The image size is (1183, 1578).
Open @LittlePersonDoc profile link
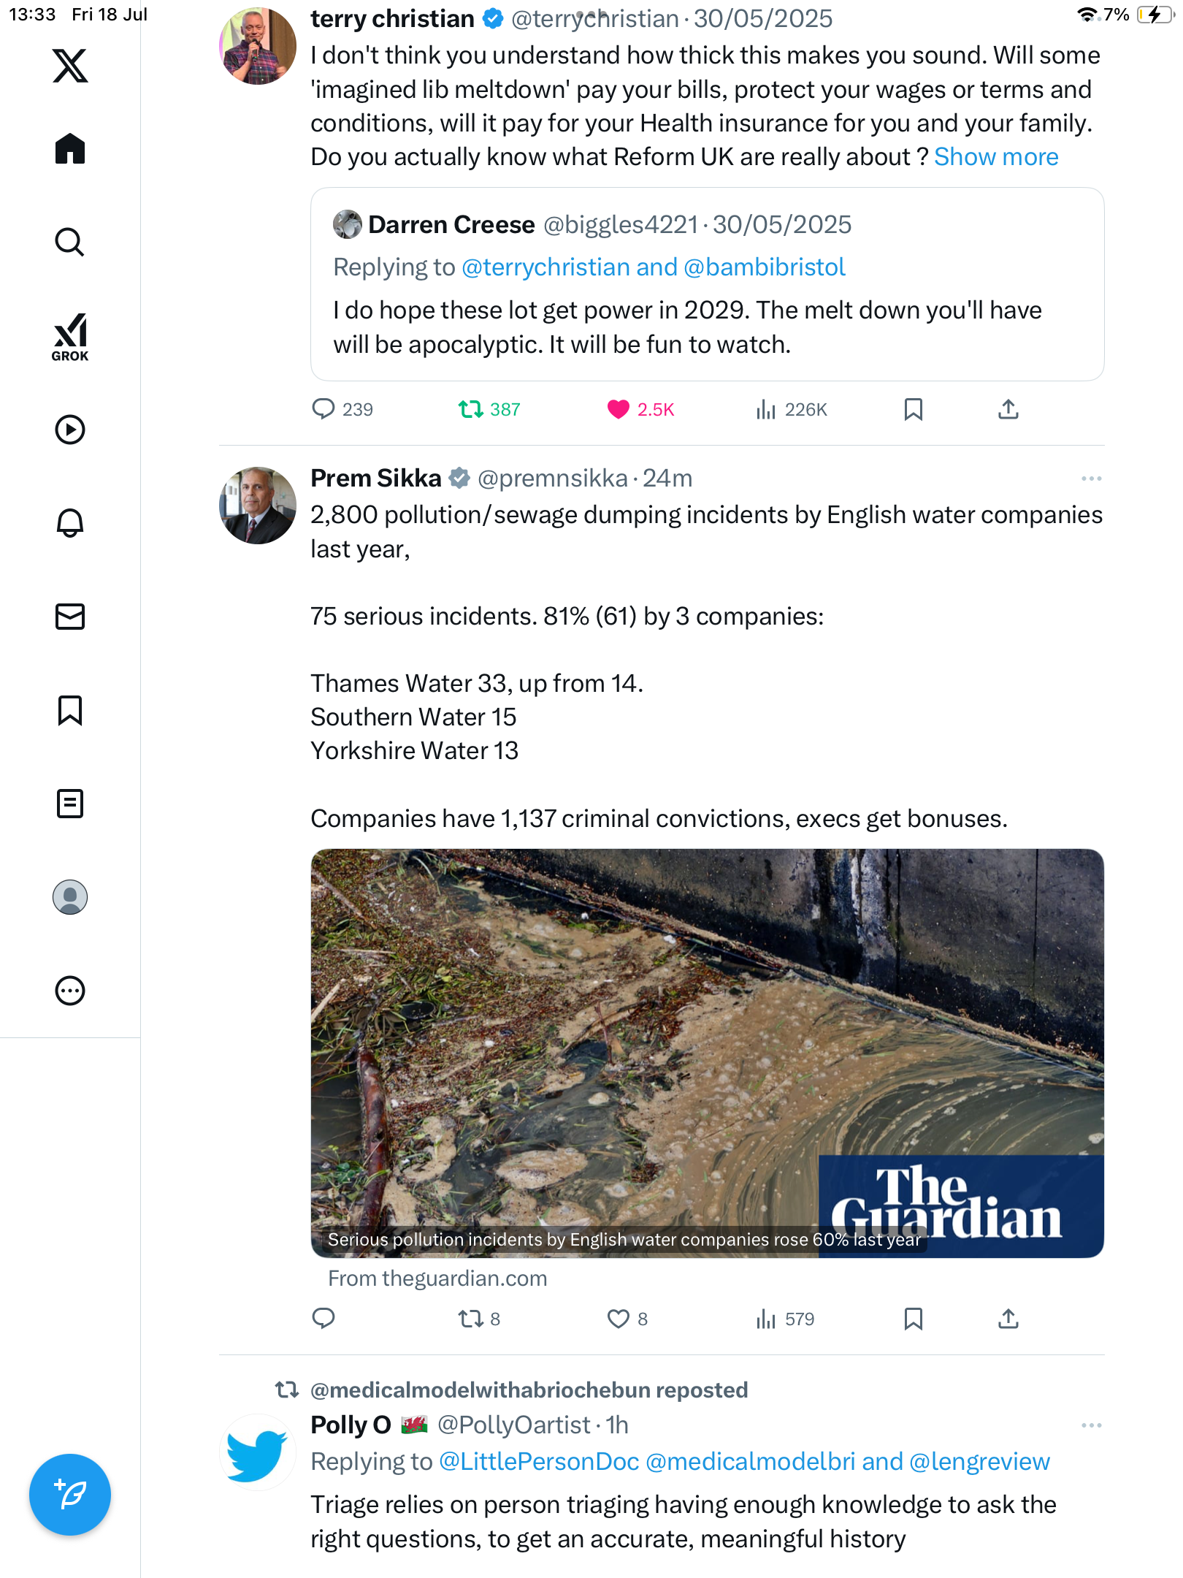click(539, 1462)
